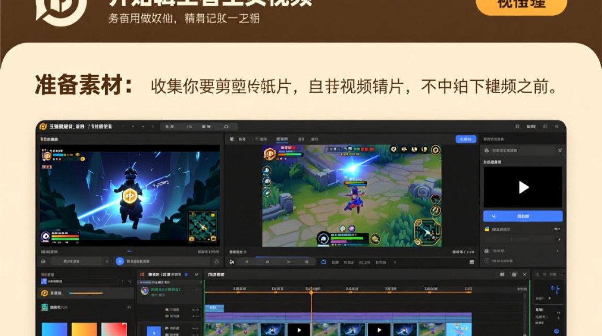The width and height of the screenshot is (602, 336).
Task: Click the orange app logo in editor title bar
Action: [x=43, y=126]
